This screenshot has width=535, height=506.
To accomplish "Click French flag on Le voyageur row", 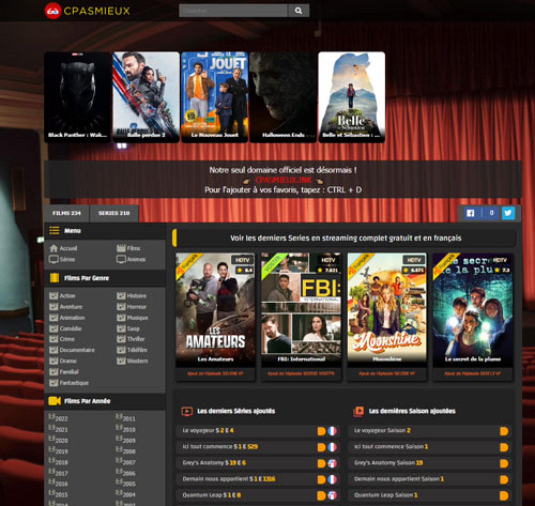I will (332, 431).
